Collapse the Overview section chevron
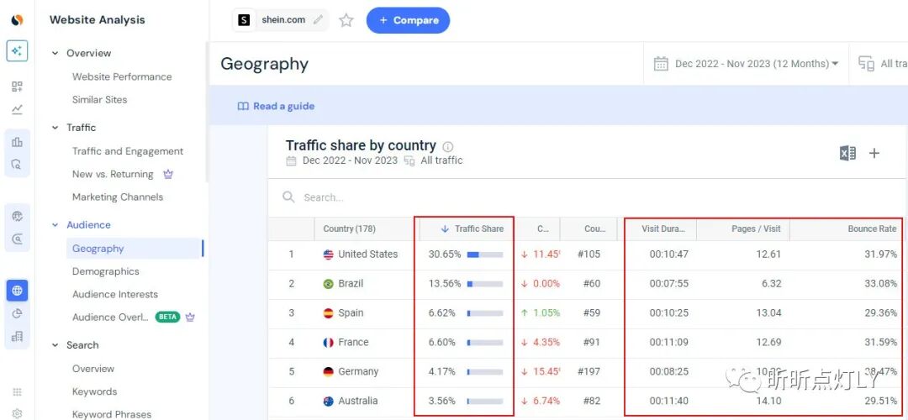 (55, 53)
